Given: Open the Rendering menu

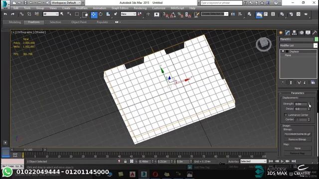Looking at the screenshot, I should pos(140,8).
